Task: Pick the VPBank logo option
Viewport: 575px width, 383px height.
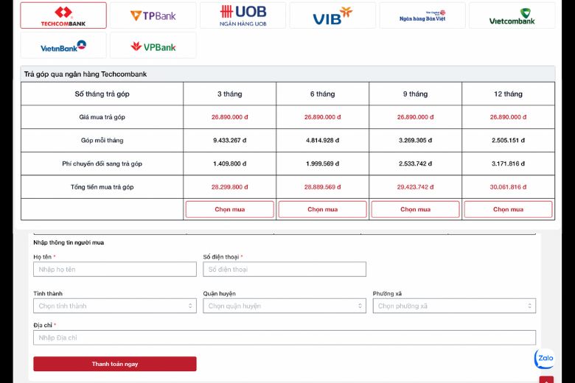Action: click(x=153, y=46)
